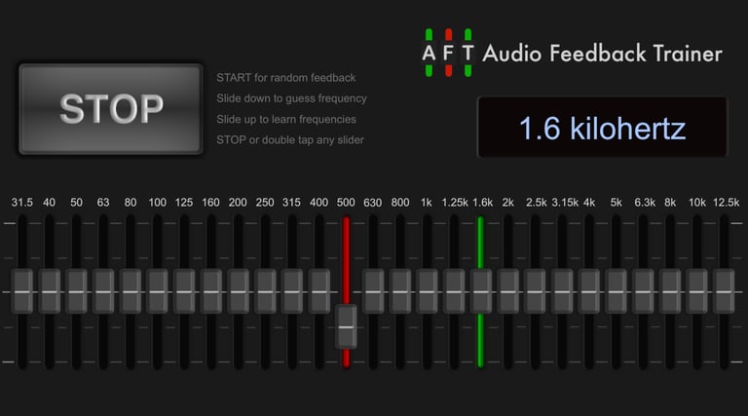Select the 8k slider knob
The height and width of the screenshot is (416, 748).
(670, 291)
